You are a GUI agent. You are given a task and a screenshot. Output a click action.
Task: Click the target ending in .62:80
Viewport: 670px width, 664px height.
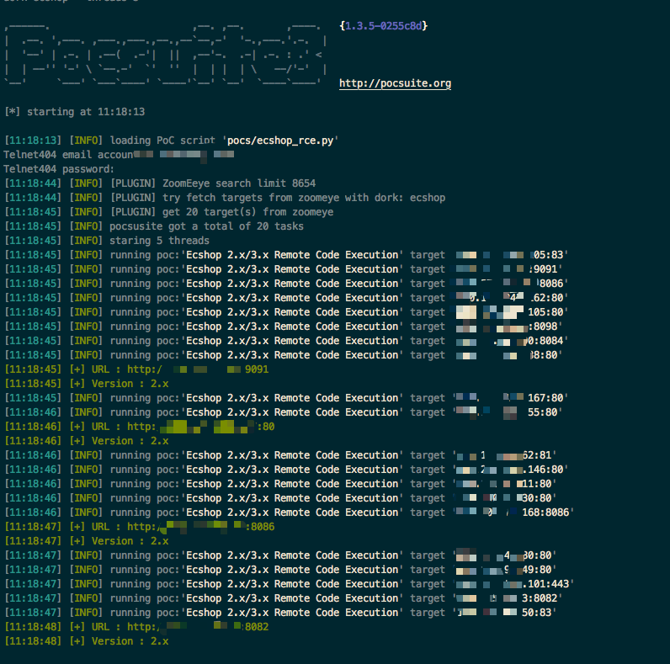(x=510, y=298)
